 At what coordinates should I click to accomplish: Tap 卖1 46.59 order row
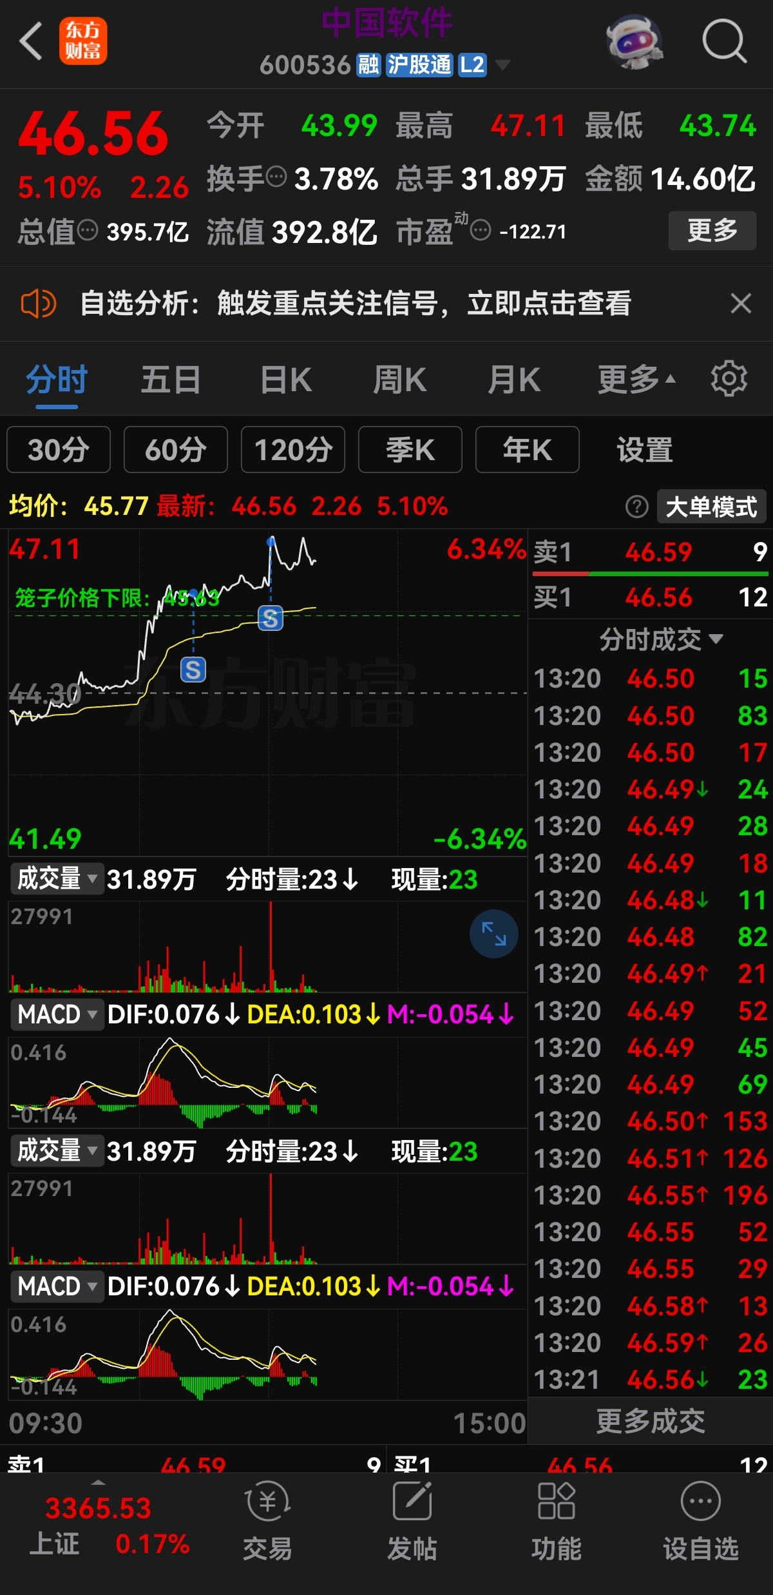[651, 552]
